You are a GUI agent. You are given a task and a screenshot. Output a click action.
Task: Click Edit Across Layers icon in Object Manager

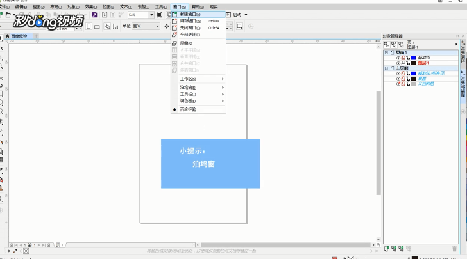(x=394, y=45)
